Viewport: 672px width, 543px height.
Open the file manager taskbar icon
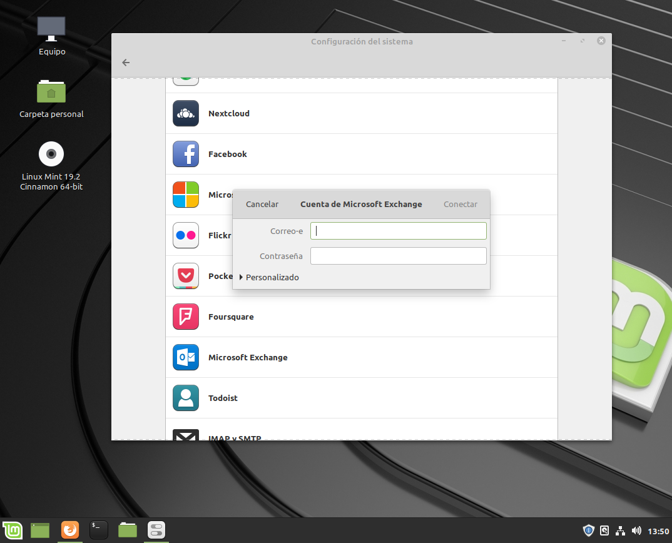pyautogui.click(x=127, y=530)
